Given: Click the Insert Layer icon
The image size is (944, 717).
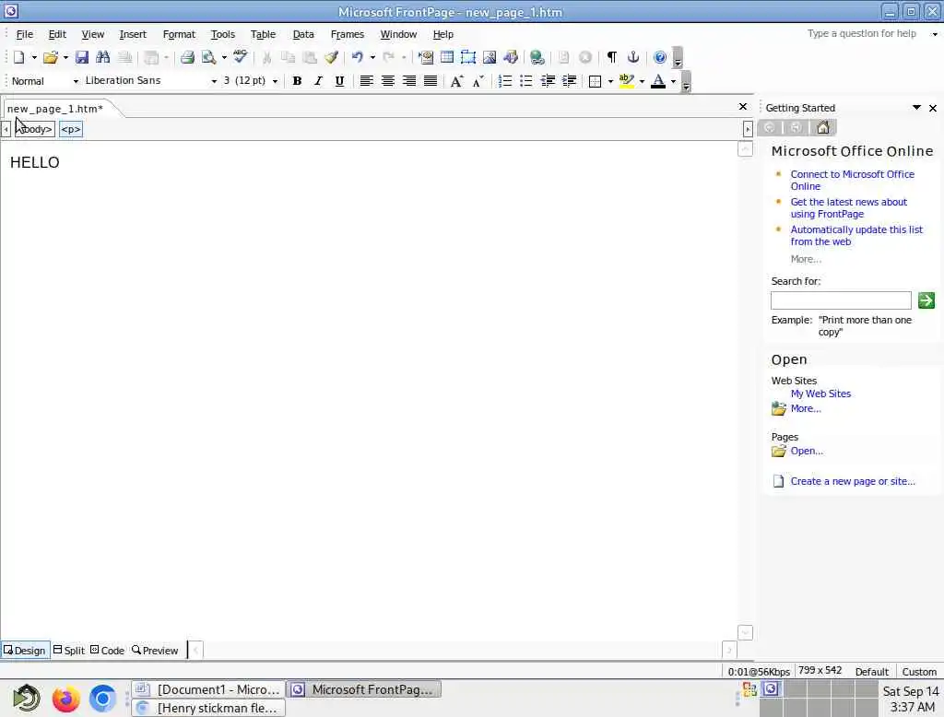Looking at the screenshot, I should 467,57.
